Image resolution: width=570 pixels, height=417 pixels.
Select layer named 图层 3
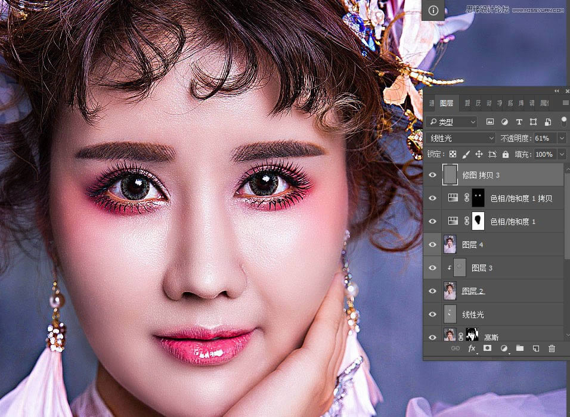pyautogui.click(x=482, y=268)
